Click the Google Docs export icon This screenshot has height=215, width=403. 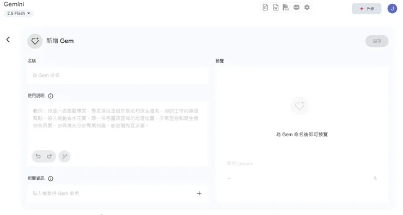click(265, 8)
